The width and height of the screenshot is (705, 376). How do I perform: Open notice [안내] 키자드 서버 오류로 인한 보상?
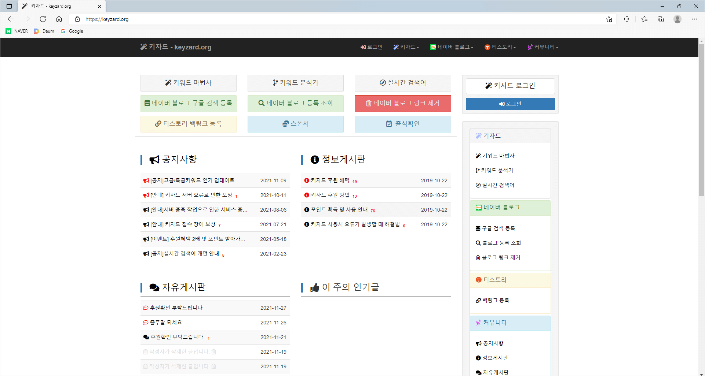point(191,195)
